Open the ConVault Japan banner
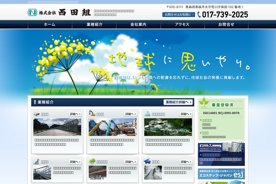The image size is (276, 184). click(x=221, y=154)
